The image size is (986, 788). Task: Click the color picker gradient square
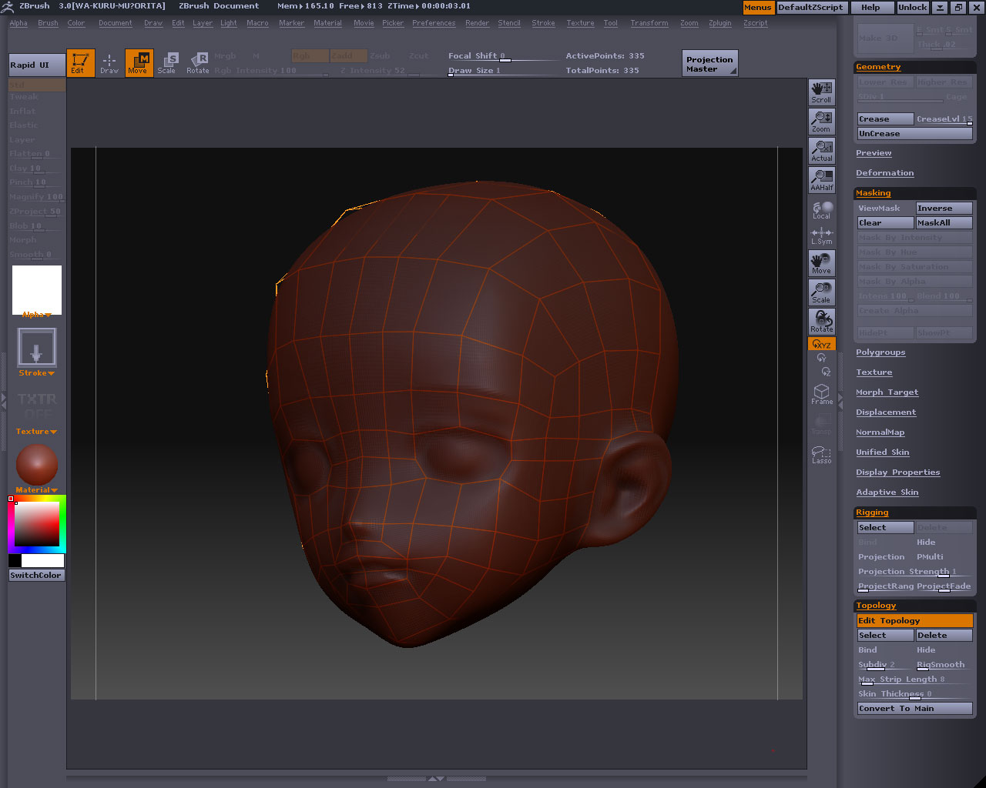[x=37, y=524]
